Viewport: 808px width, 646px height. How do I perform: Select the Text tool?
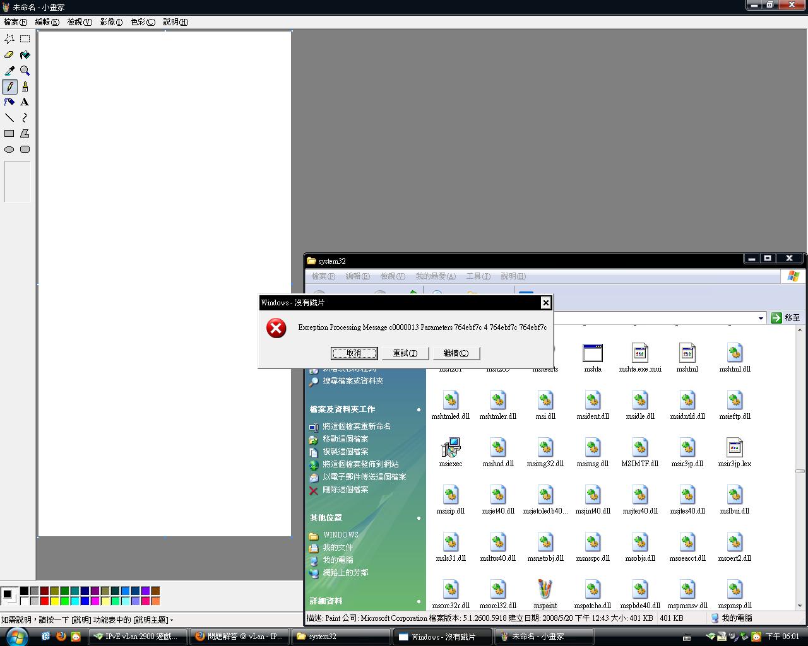(x=25, y=102)
